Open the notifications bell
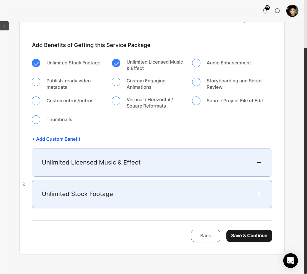Viewport: 307px width, 274px height. click(x=265, y=11)
